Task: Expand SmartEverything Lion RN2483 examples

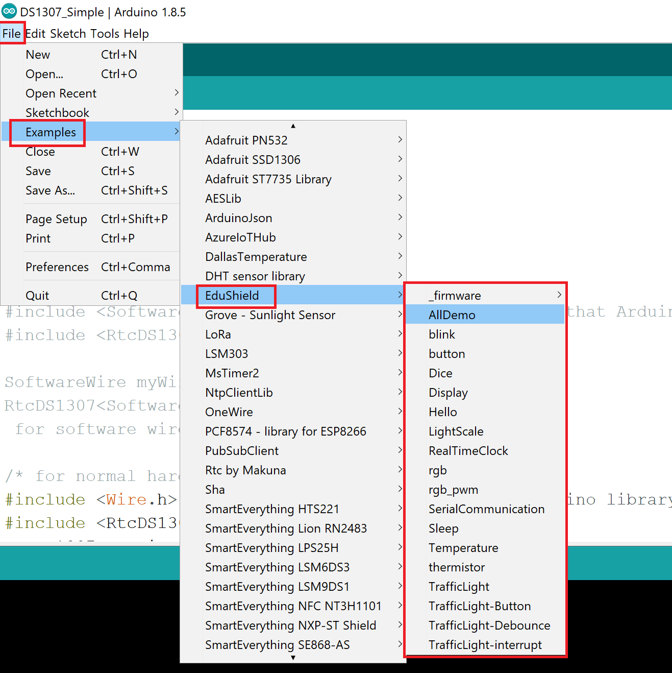Action: pos(293,528)
